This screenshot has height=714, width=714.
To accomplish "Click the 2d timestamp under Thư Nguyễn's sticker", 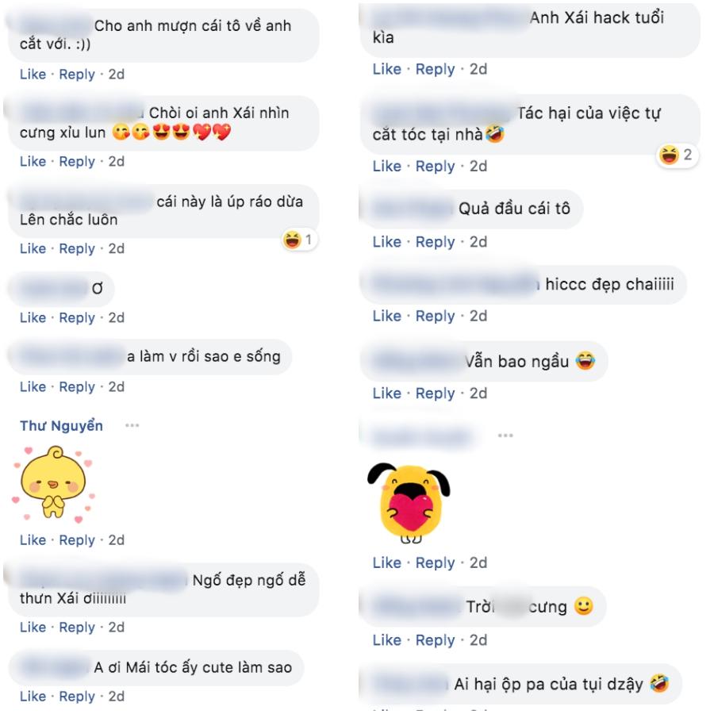I will [116, 539].
